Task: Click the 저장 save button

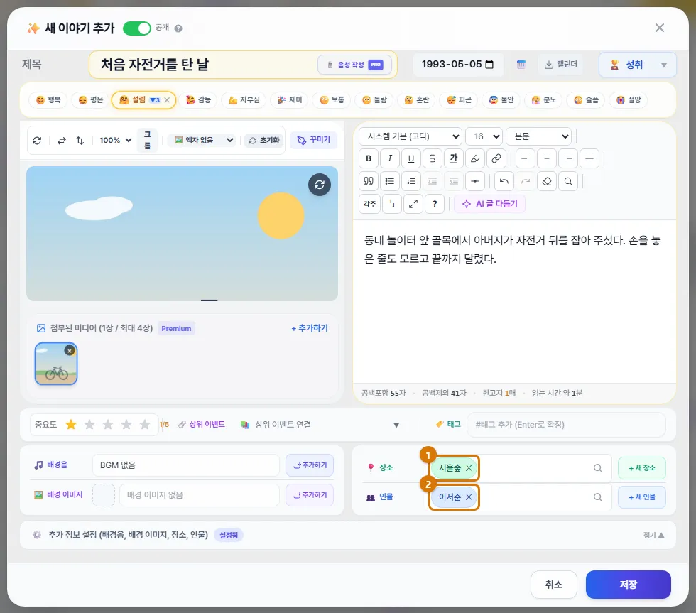Action: tap(628, 585)
